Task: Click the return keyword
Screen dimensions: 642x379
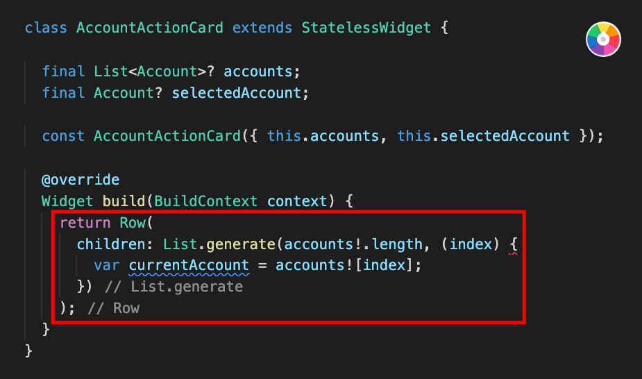Action: (x=85, y=223)
